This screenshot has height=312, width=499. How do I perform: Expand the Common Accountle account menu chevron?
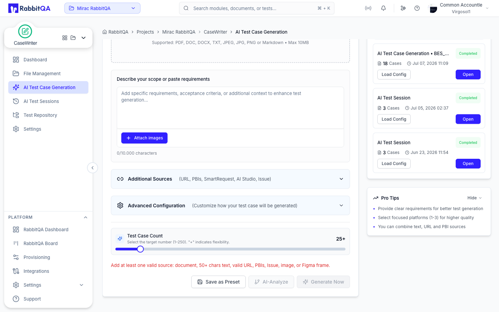click(487, 8)
